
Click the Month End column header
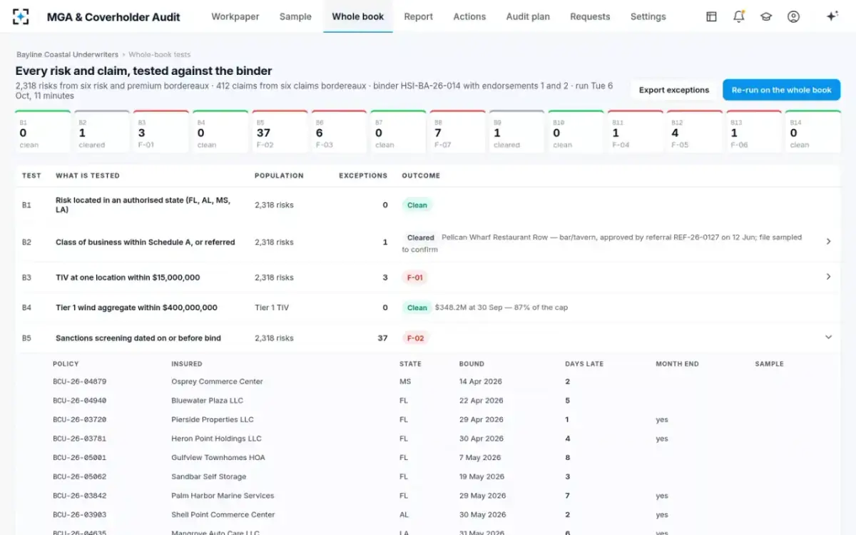[x=677, y=364]
